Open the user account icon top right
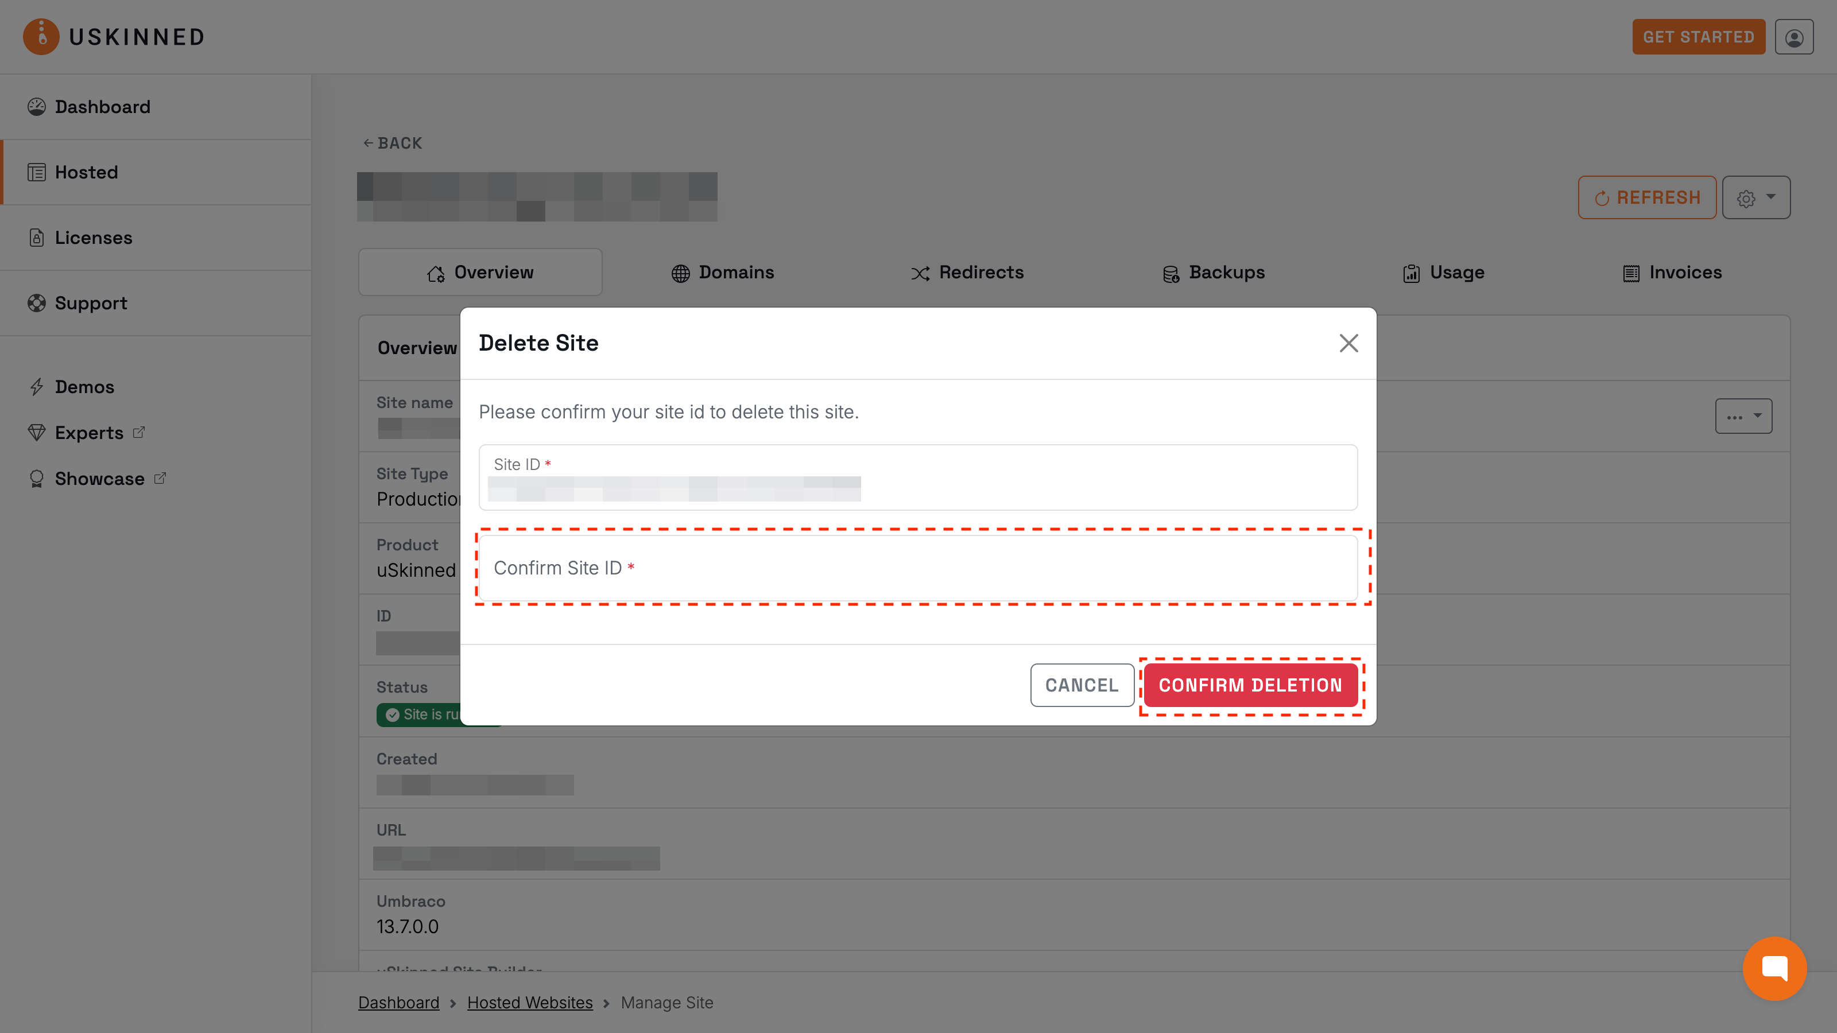 [1794, 36]
